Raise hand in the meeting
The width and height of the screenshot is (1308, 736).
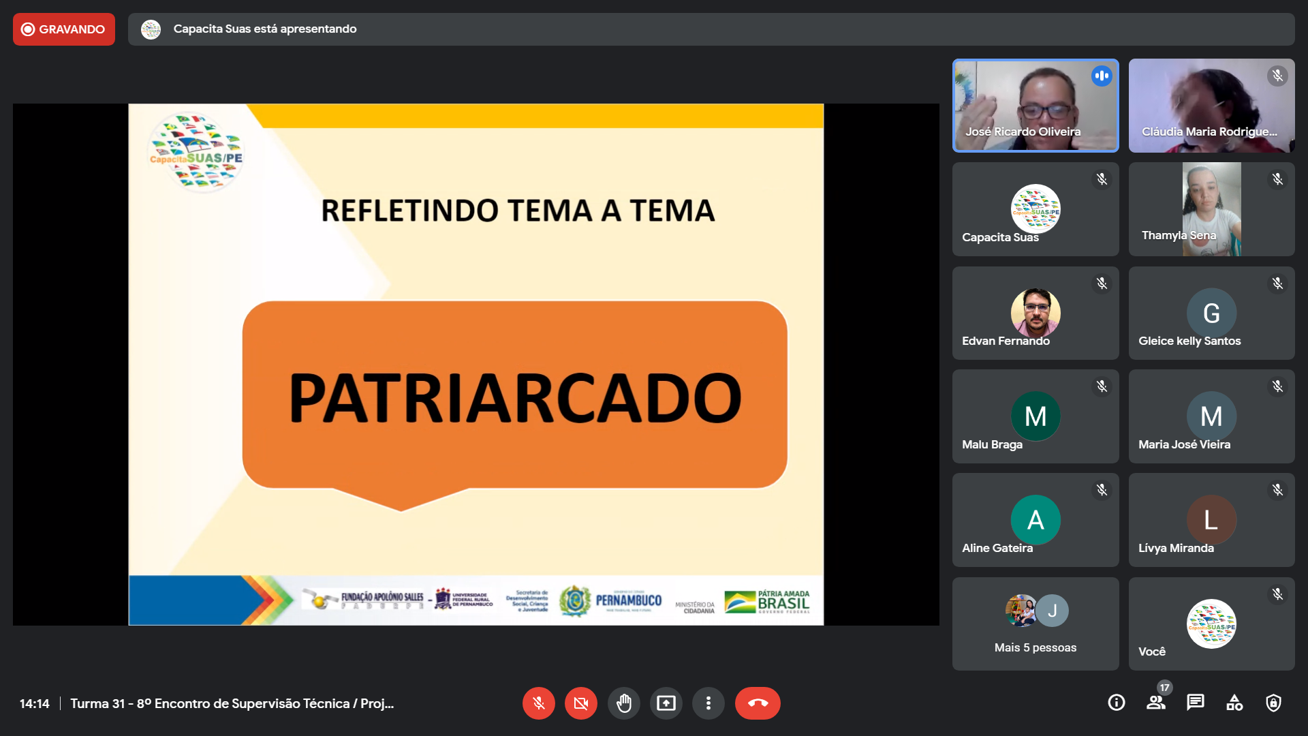pyautogui.click(x=623, y=703)
